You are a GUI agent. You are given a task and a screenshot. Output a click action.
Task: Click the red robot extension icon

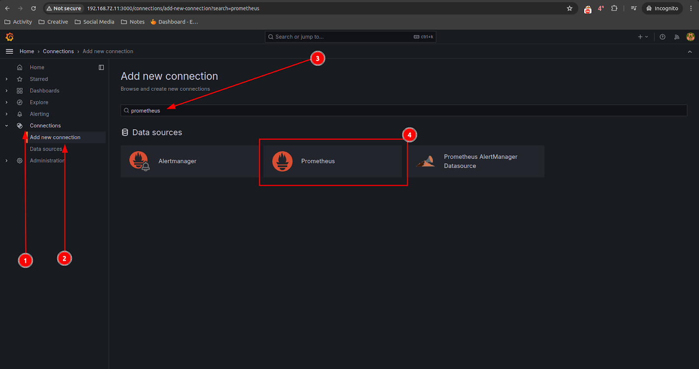pyautogui.click(x=588, y=9)
